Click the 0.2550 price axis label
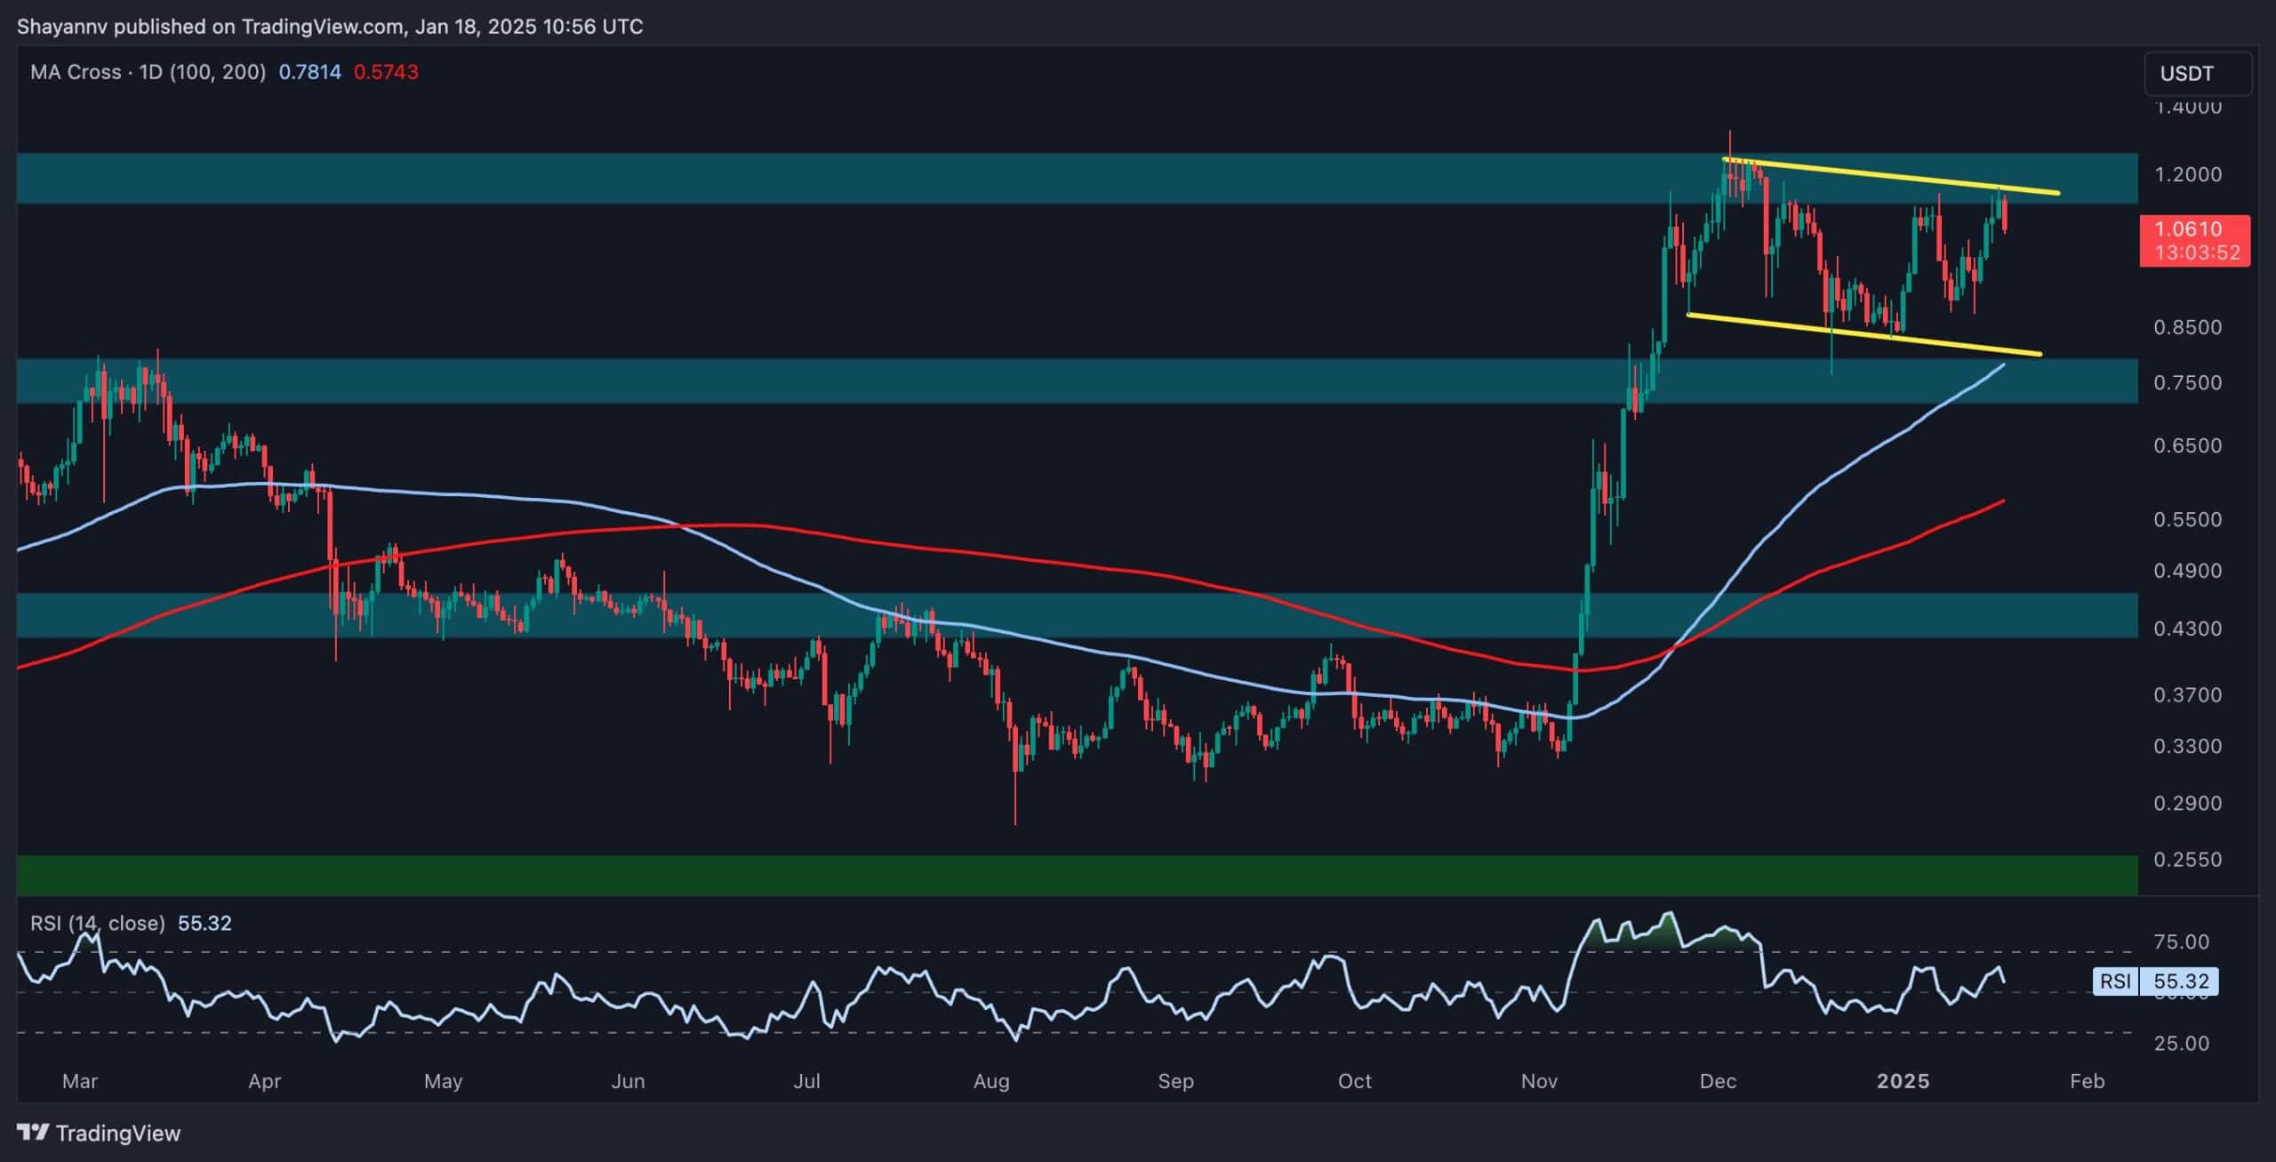2276x1162 pixels. pyautogui.click(x=2187, y=860)
